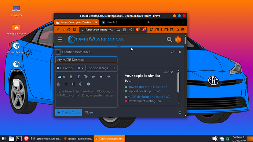Click the volume speaker tray icon
Viewport: 253px width, 142px height.
(x=215, y=139)
